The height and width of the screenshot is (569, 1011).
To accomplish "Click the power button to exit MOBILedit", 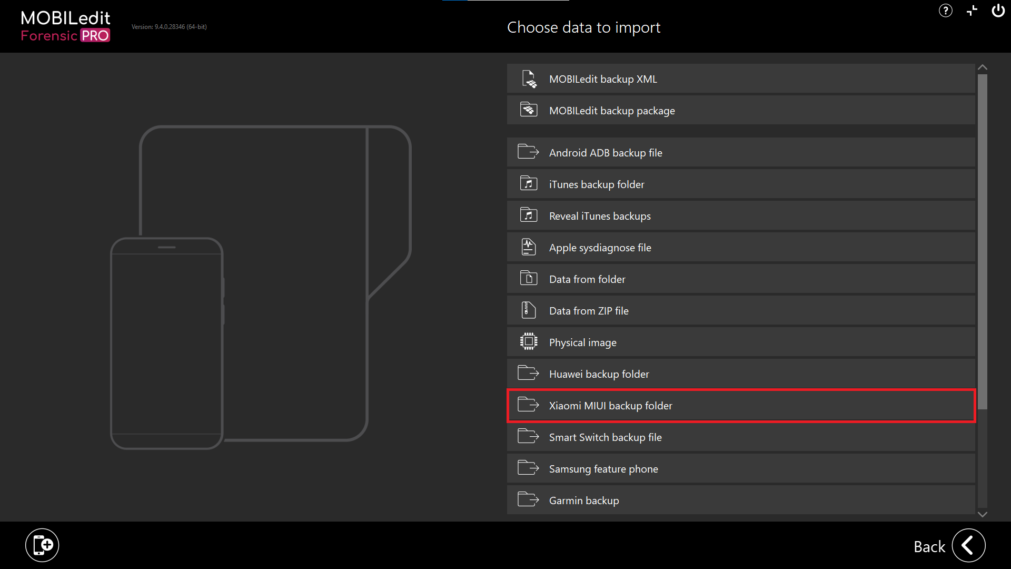I will [998, 11].
